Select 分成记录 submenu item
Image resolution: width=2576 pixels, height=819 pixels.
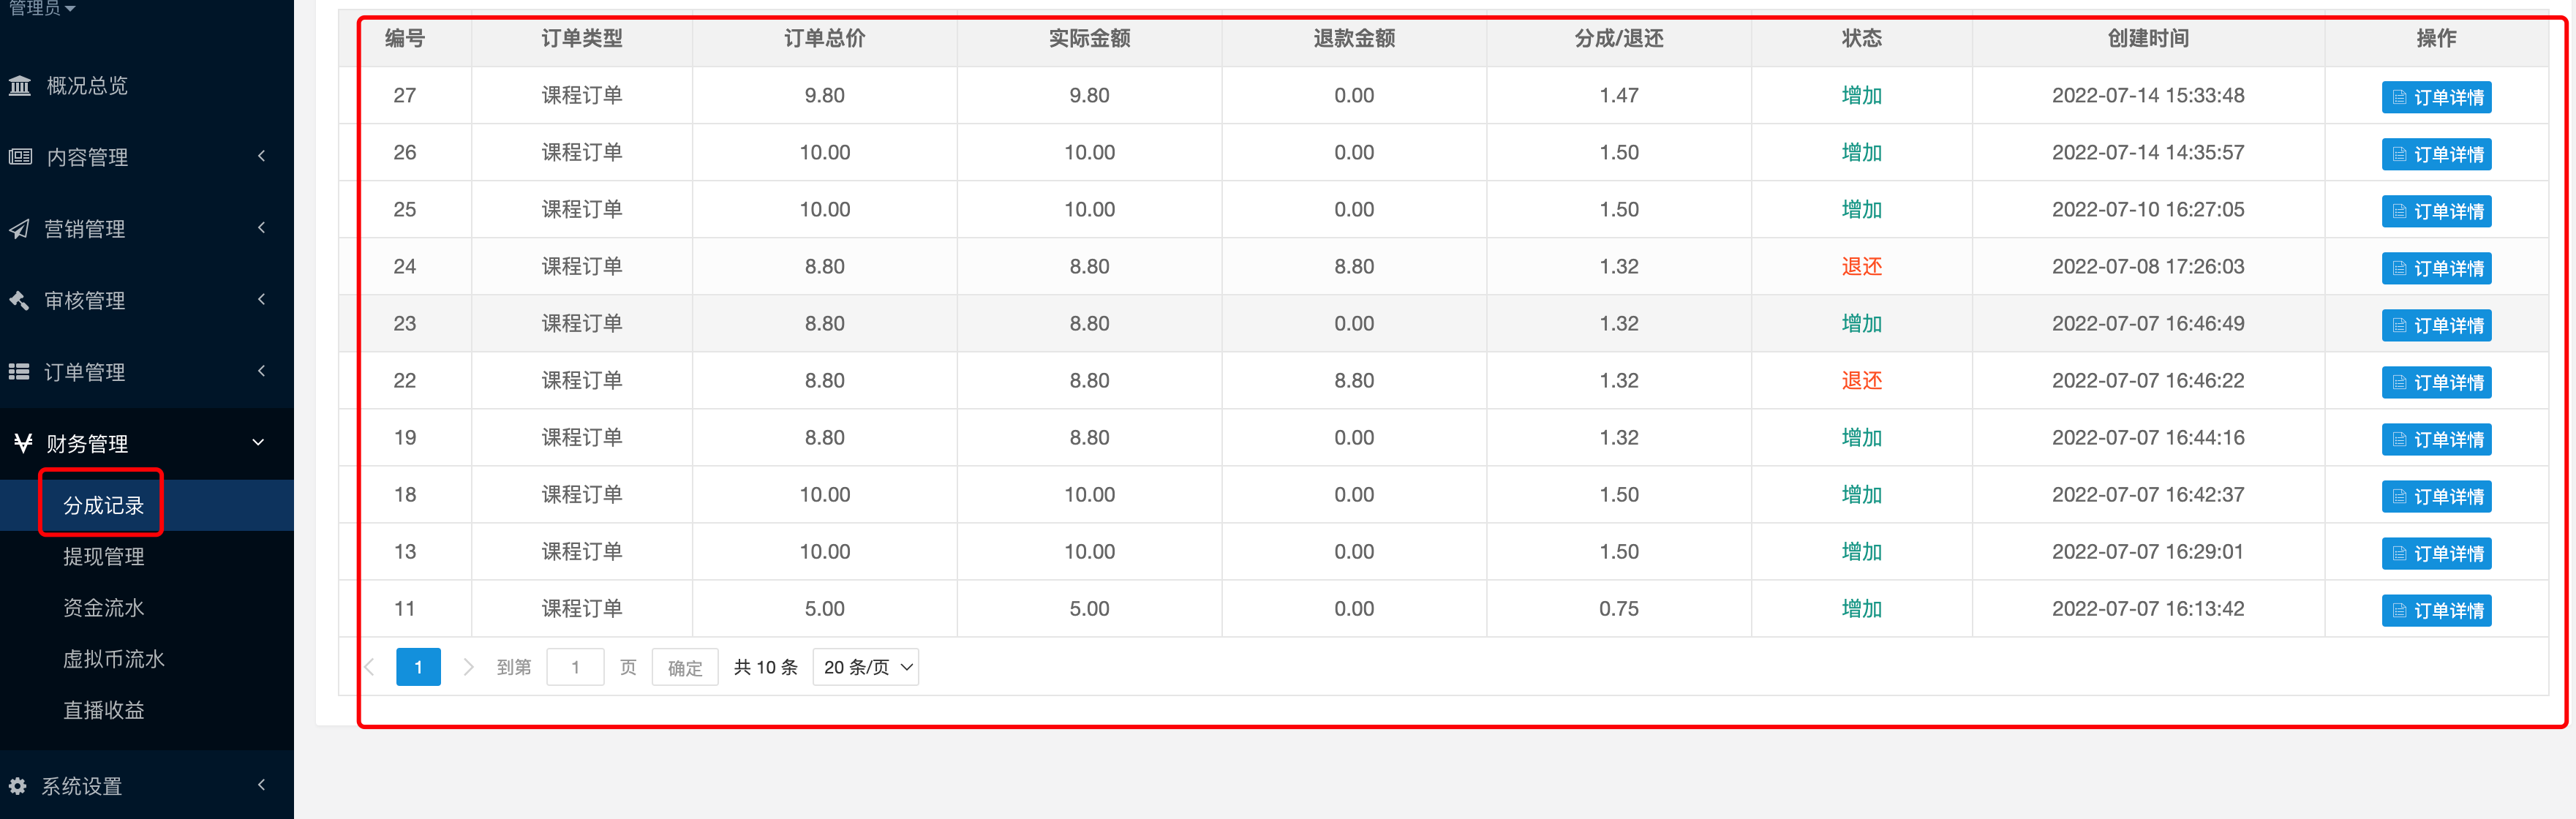coord(103,505)
